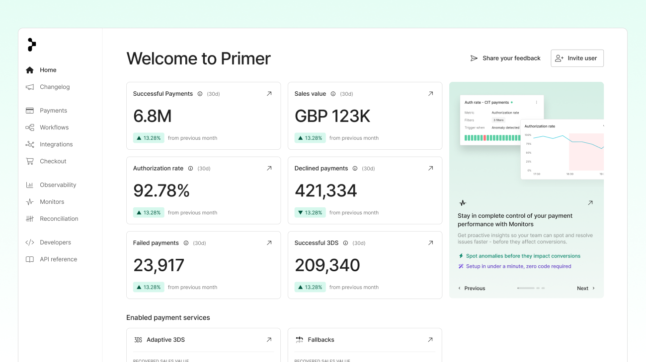Click info icon next to Declined payments
This screenshot has width=646, height=362.
pos(355,169)
